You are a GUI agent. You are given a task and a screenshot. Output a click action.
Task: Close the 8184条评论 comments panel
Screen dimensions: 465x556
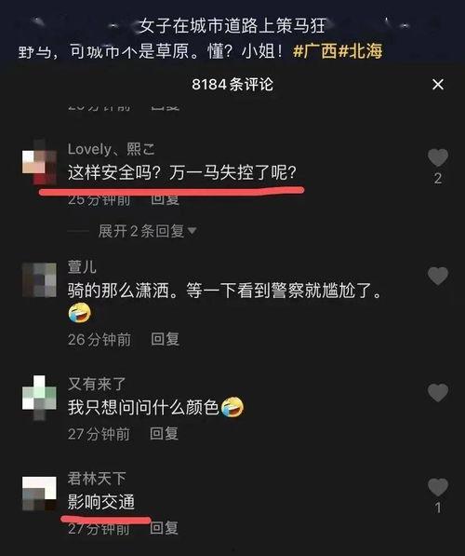pos(438,85)
